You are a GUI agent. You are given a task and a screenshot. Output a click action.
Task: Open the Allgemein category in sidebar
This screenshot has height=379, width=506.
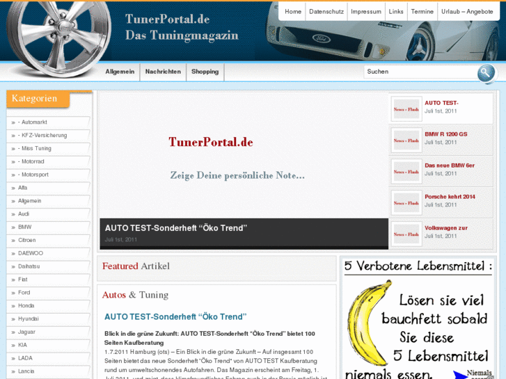[x=30, y=201]
